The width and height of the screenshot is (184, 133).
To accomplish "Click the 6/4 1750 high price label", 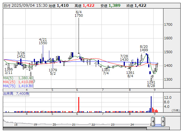I will (79, 14).
